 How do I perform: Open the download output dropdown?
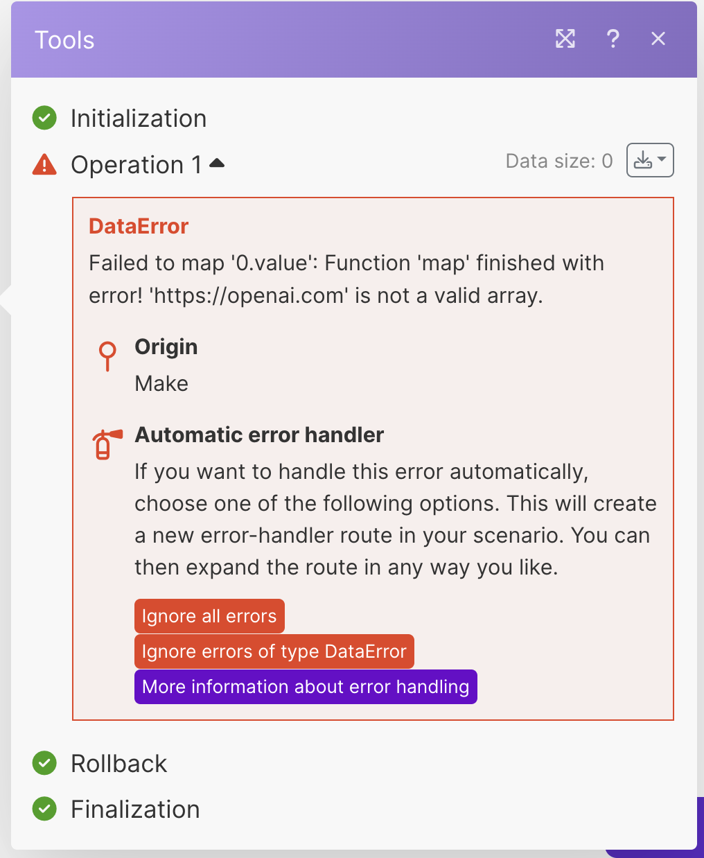(x=650, y=161)
